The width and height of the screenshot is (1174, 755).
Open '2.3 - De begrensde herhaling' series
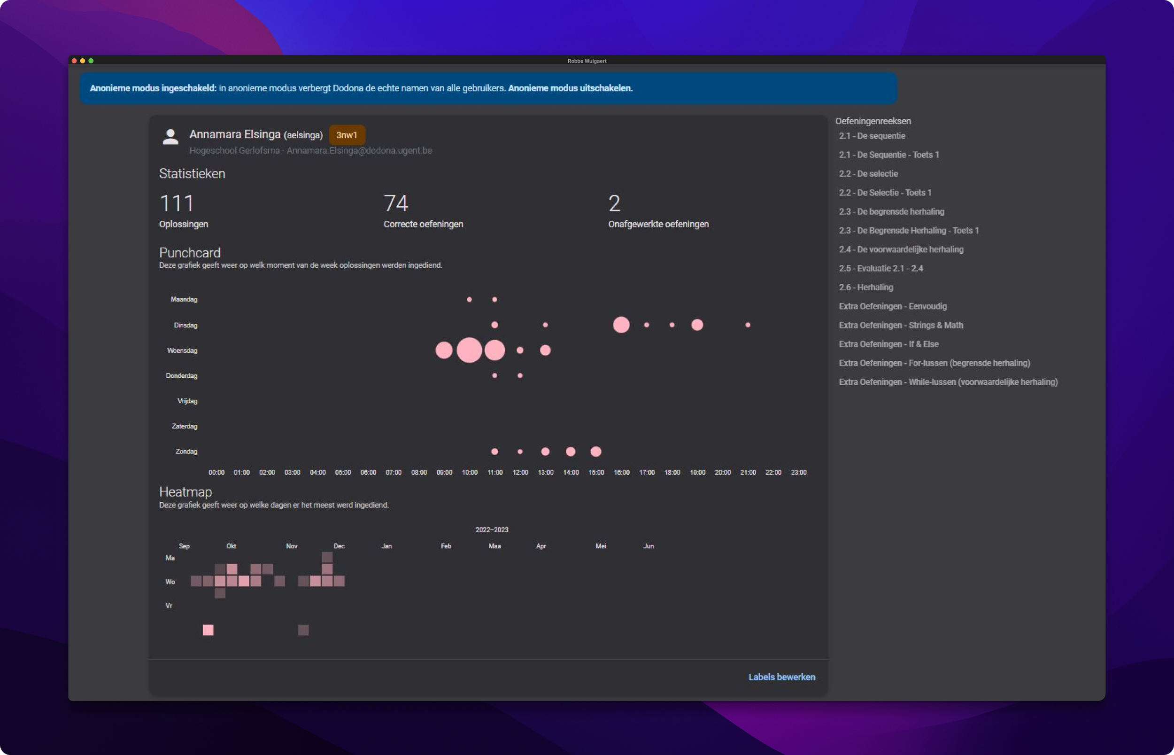pyautogui.click(x=891, y=212)
